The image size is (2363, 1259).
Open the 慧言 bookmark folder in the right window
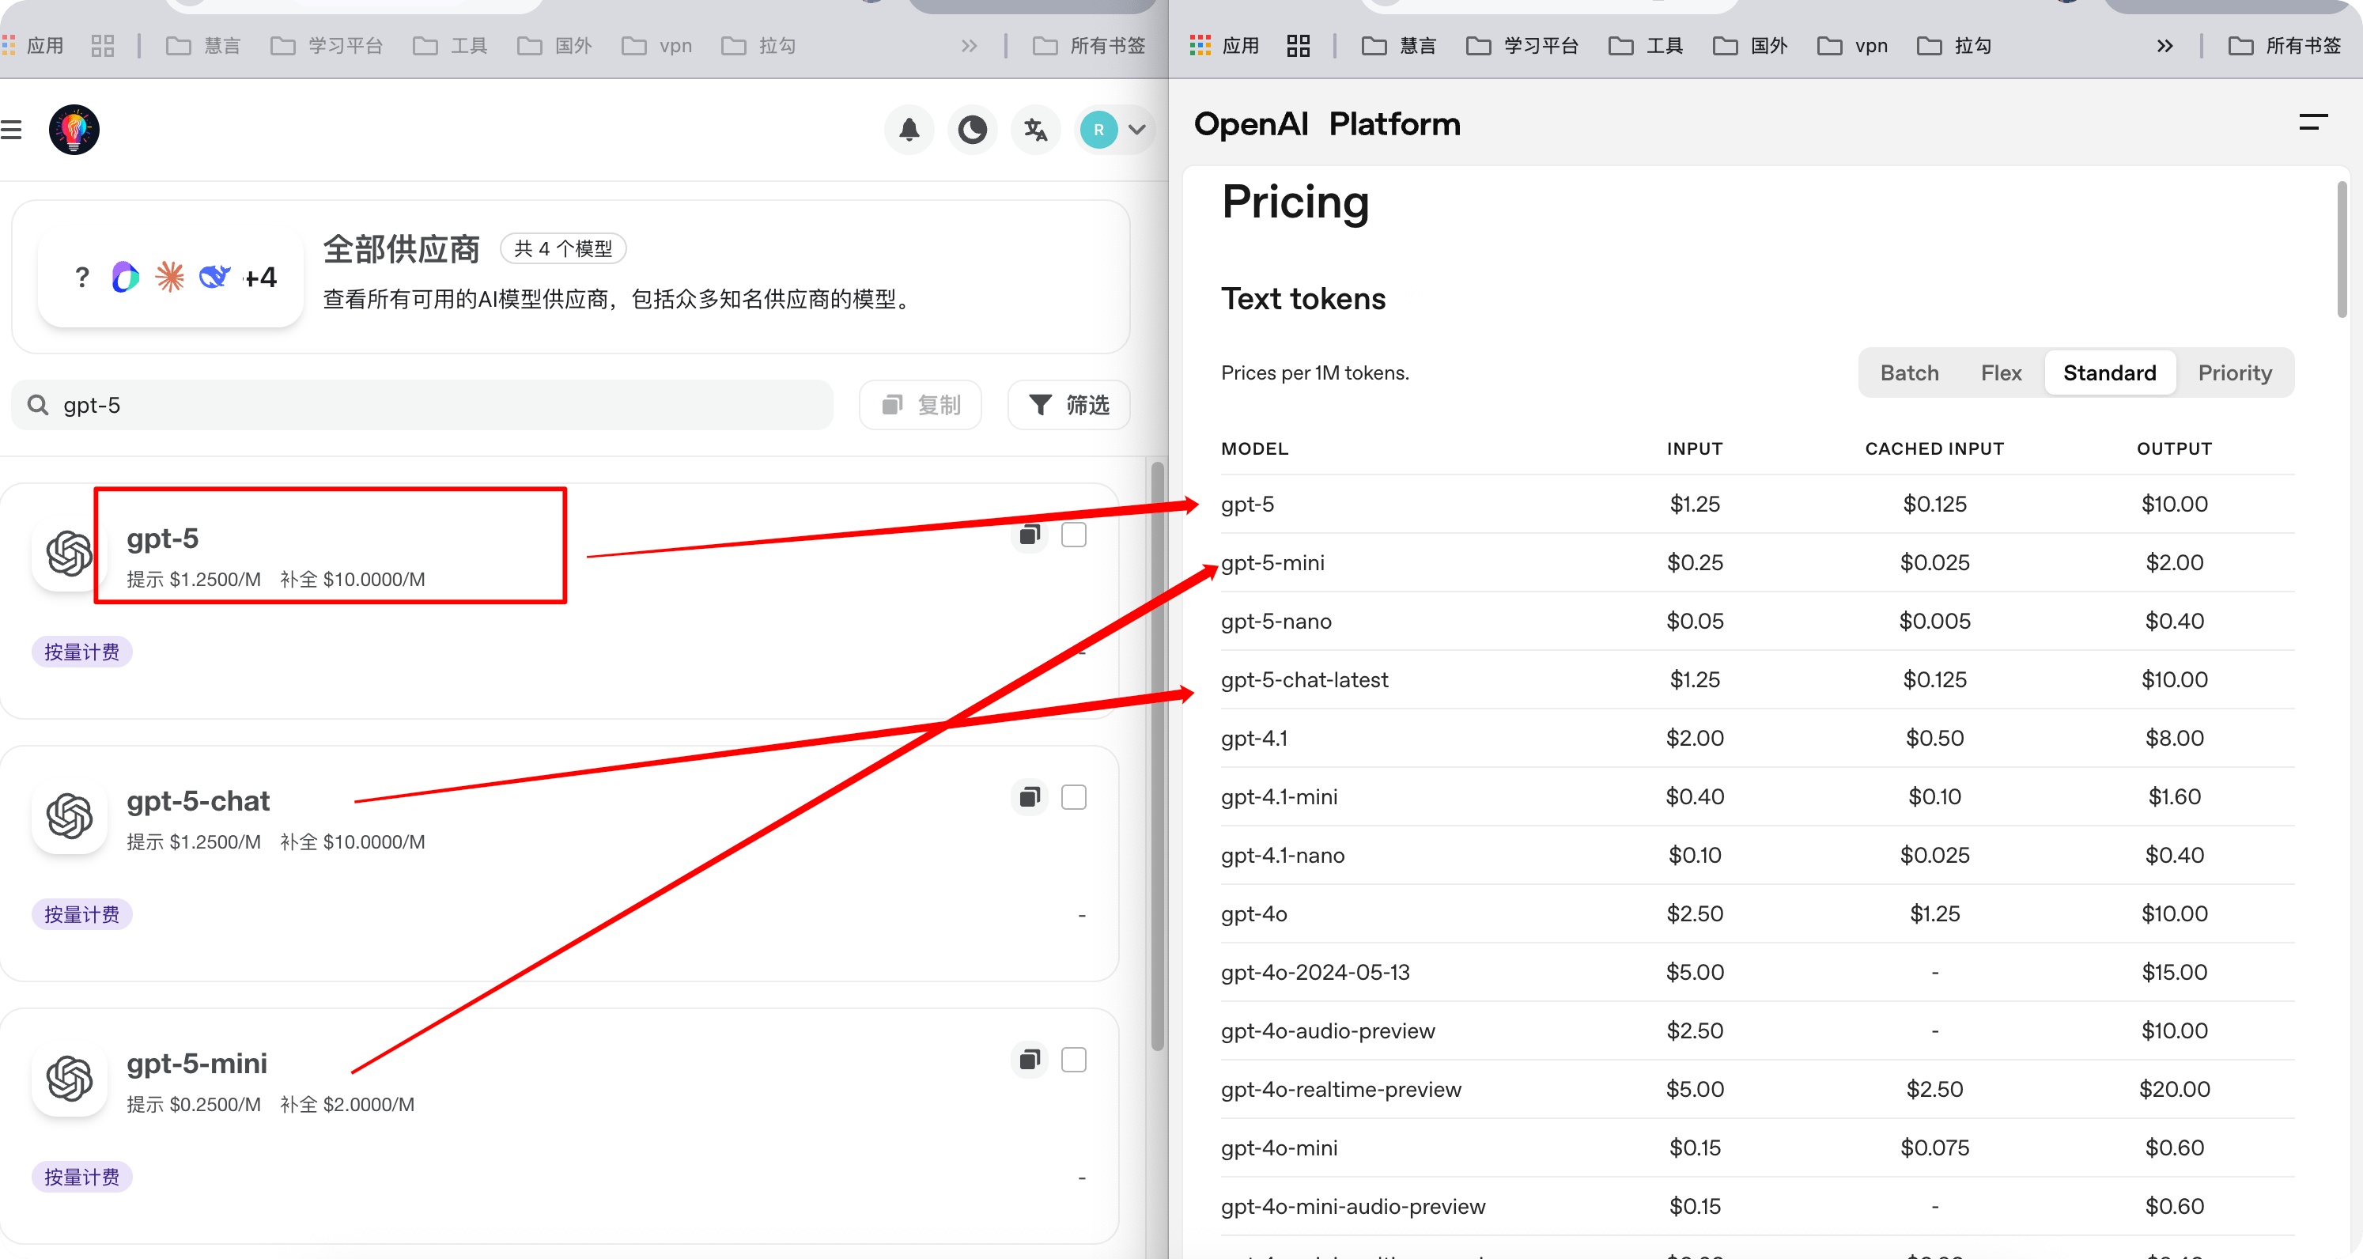click(x=1399, y=46)
